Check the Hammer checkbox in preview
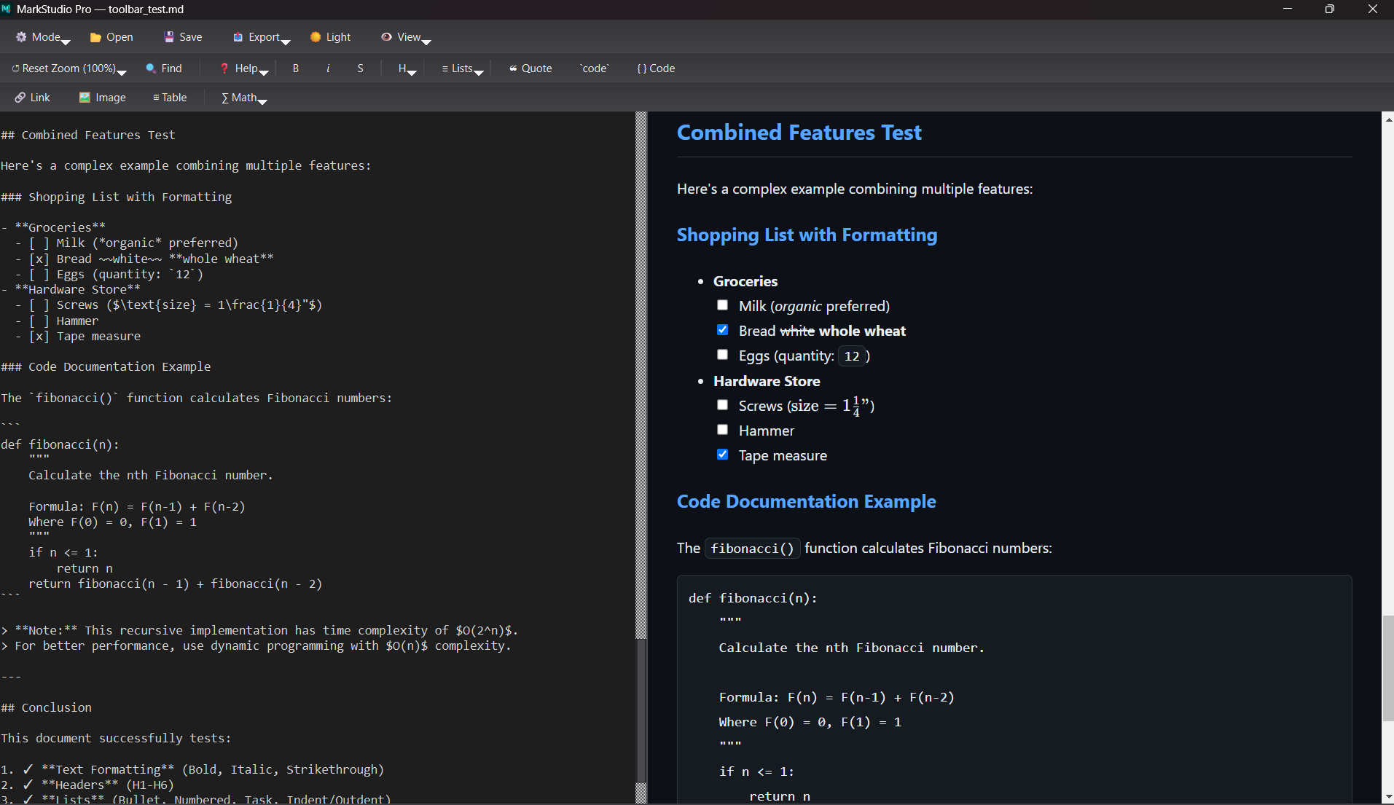Screen dimensions: 1394x805 (722, 430)
